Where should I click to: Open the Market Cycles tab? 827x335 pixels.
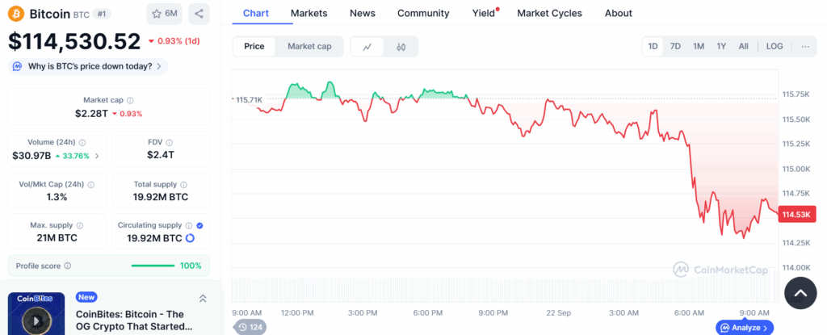(549, 13)
